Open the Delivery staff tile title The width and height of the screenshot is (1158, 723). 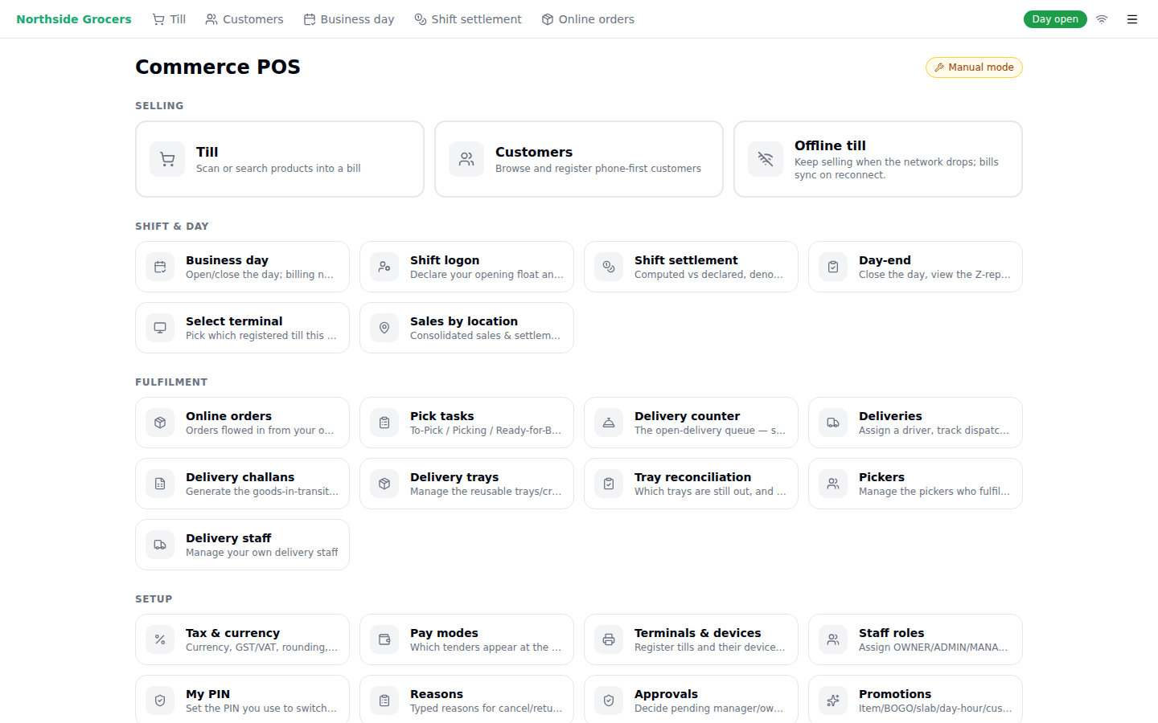click(x=228, y=538)
